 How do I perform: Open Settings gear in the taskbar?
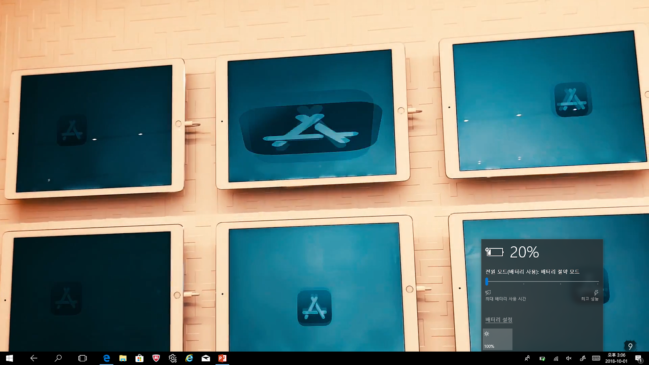coord(173,358)
